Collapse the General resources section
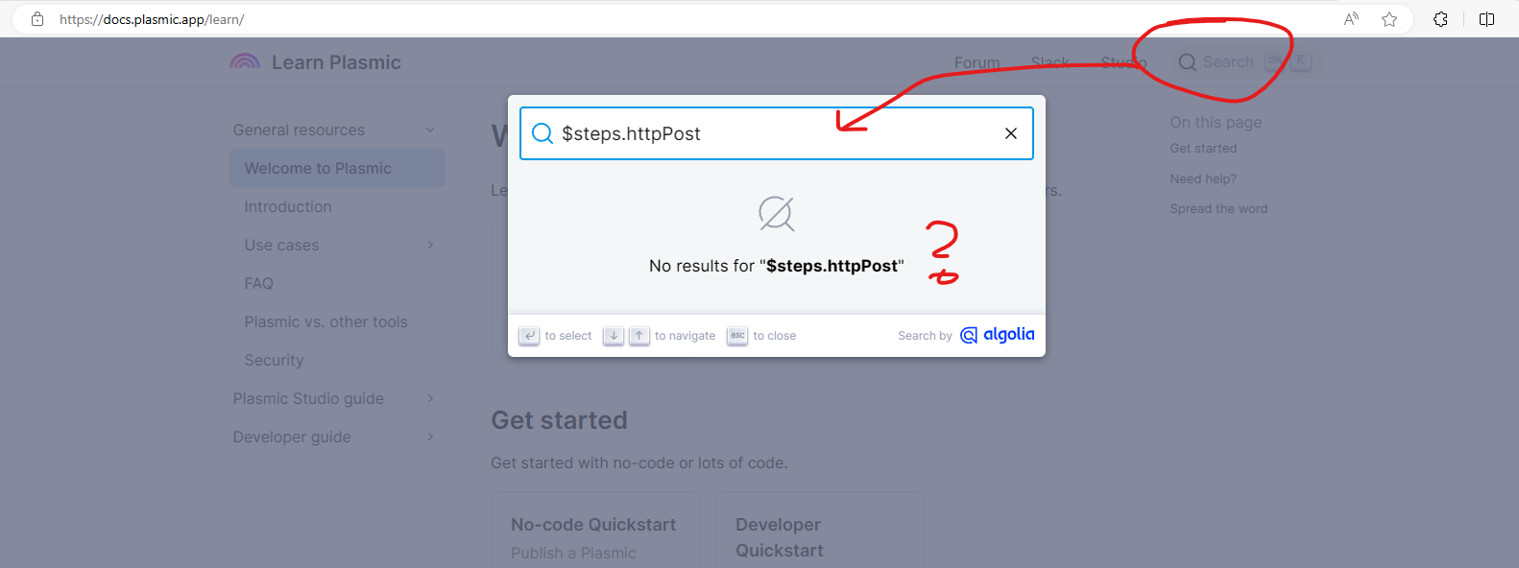Image resolution: width=1519 pixels, height=568 pixels. click(x=430, y=130)
